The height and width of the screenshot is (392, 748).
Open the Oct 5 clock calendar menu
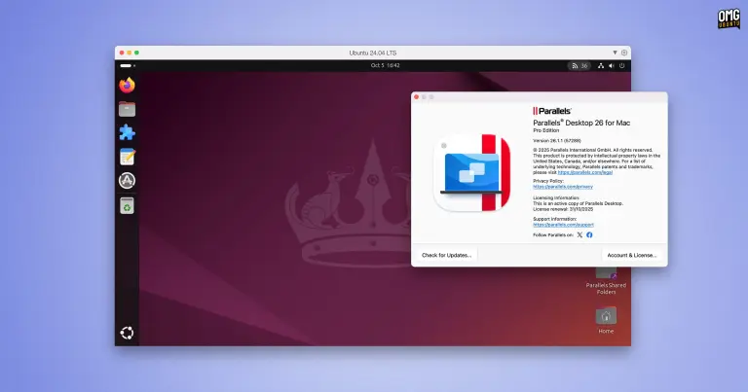click(x=385, y=65)
